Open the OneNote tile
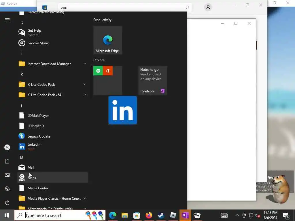Image resolution: width=295 pixels, height=221 pixels. point(153,80)
